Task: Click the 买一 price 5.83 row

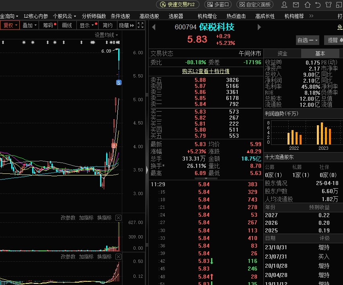Action: click(x=205, y=112)
